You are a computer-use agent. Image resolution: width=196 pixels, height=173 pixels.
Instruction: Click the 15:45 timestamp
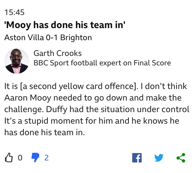click(x=14, y=12)
